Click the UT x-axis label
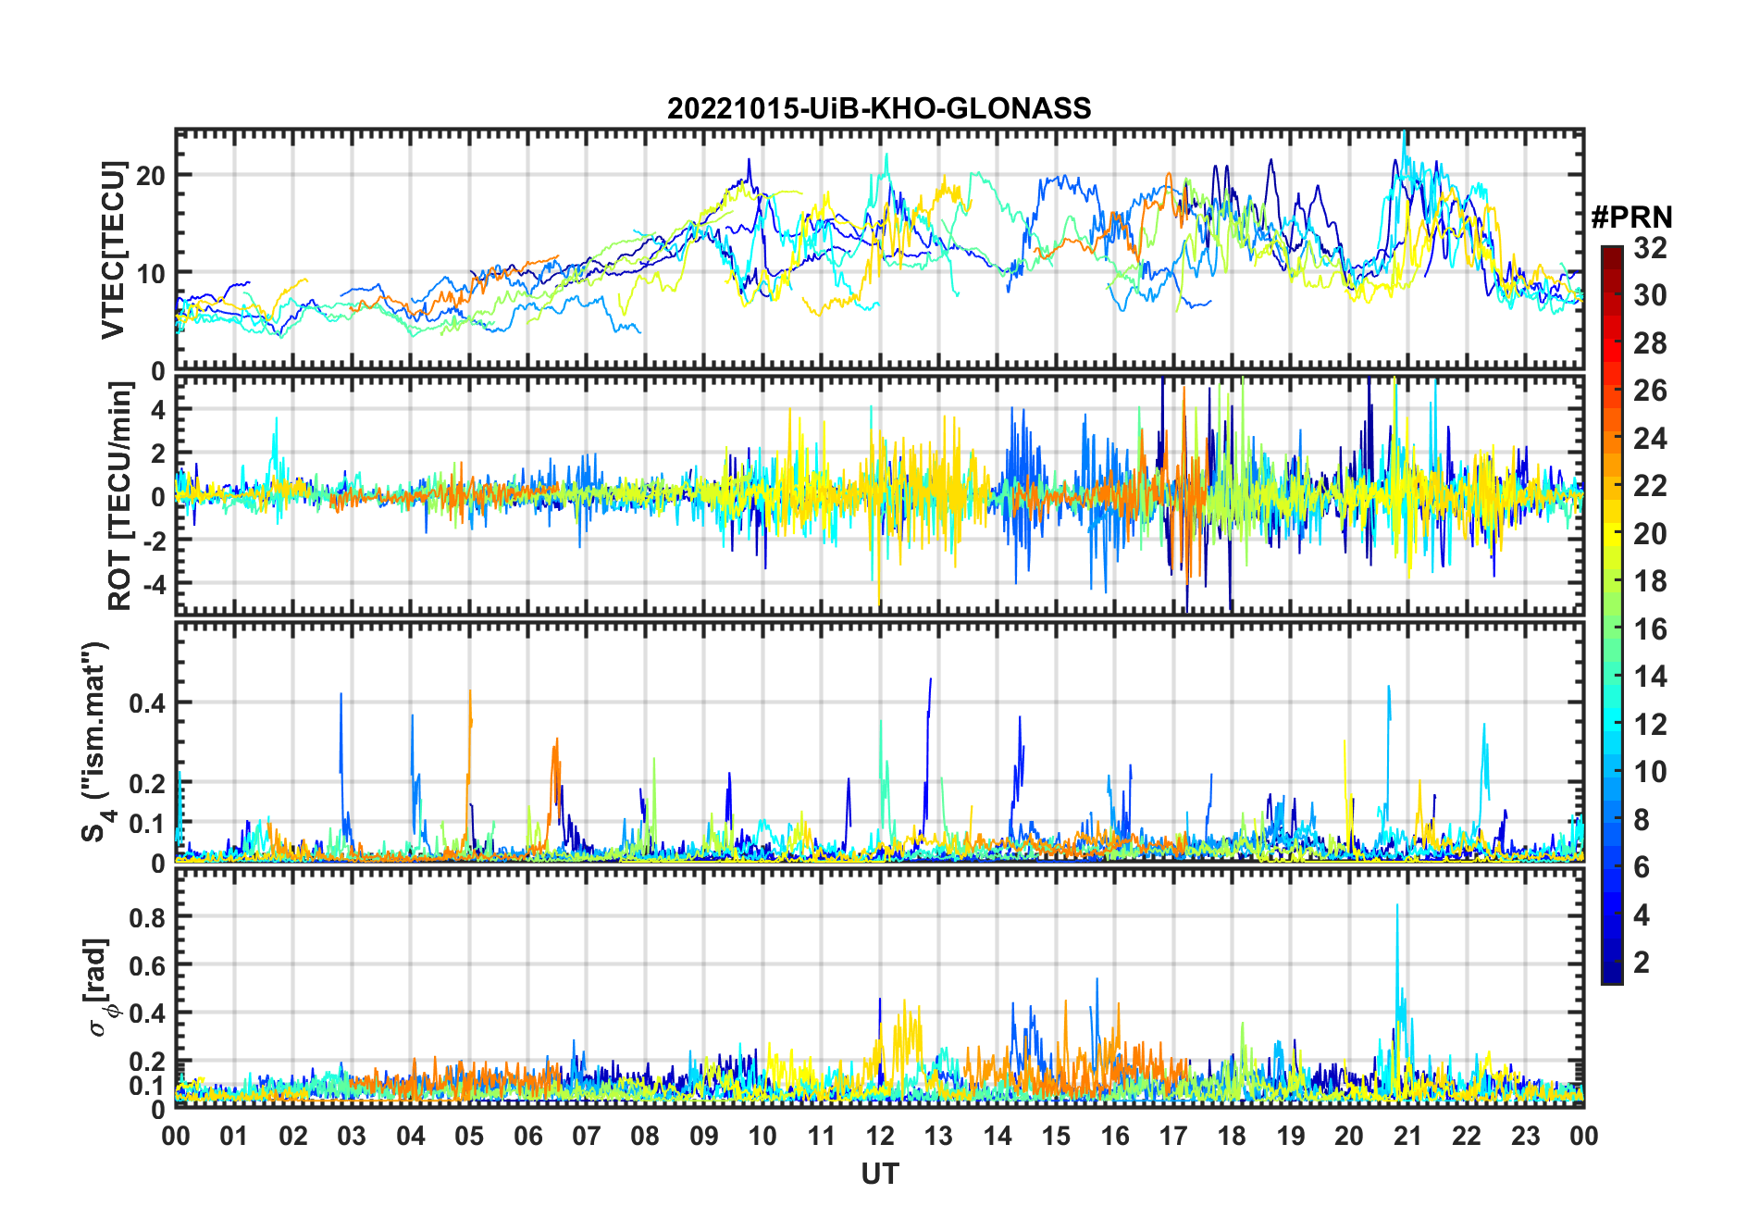This screenshot has width=1760, height=1231. (879, 1175)
